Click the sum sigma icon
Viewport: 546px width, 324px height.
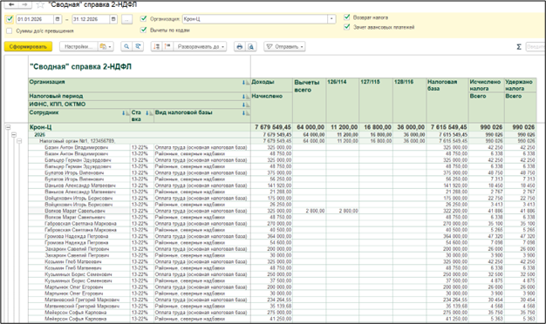pyautogui.click(x=519, y=47)
